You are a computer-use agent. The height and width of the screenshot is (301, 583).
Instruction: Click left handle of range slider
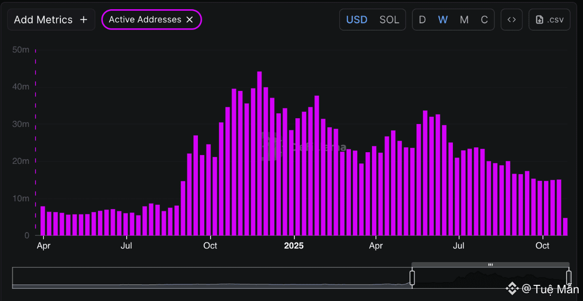[412, 278]
